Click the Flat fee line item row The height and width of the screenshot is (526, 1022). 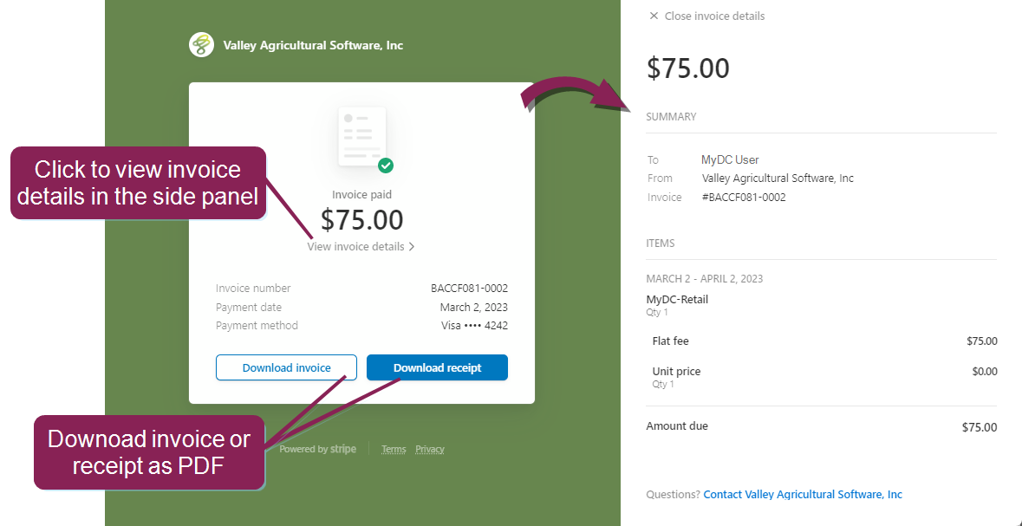point(822,341)
